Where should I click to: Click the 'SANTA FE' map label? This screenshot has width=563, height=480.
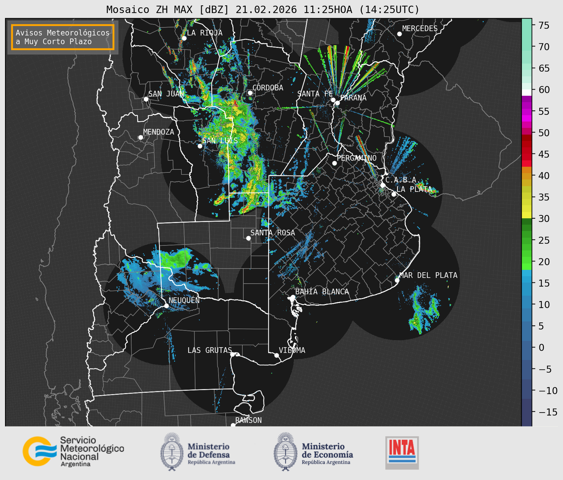tap(315, 94)
